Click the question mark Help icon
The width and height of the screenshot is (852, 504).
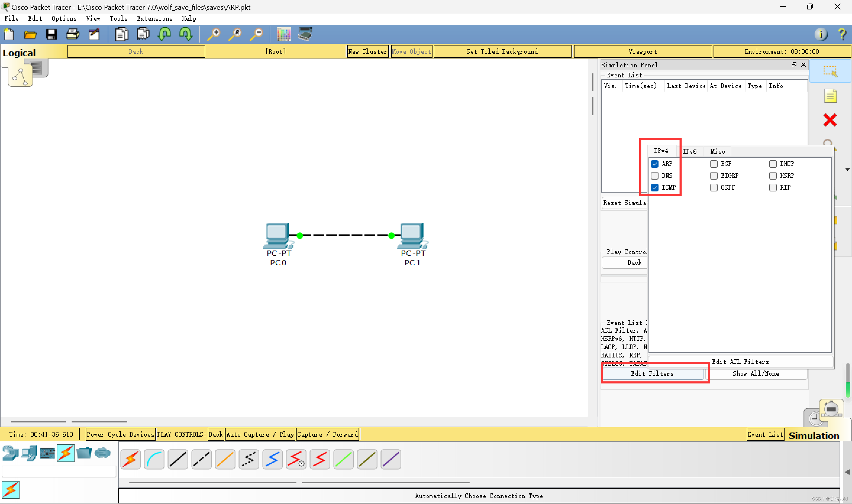pos(842,34)
